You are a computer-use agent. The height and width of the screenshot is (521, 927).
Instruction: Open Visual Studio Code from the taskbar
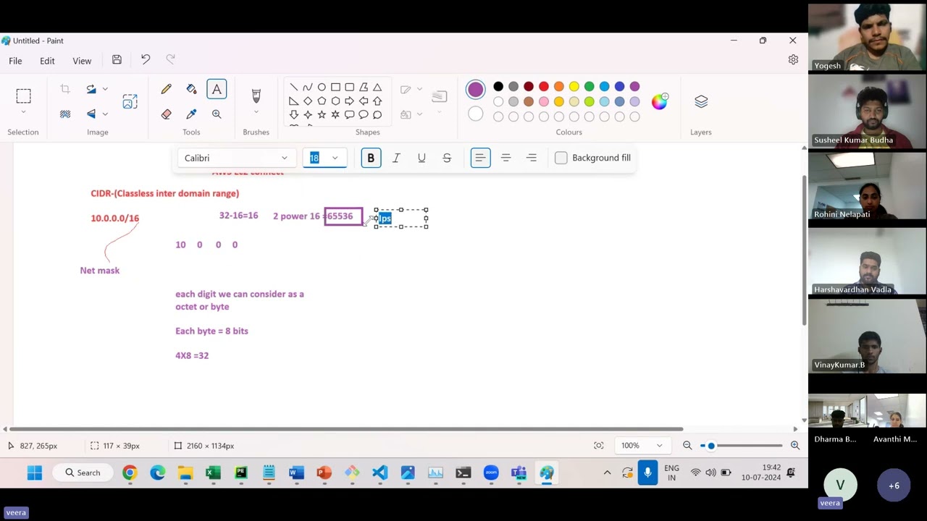379,473
